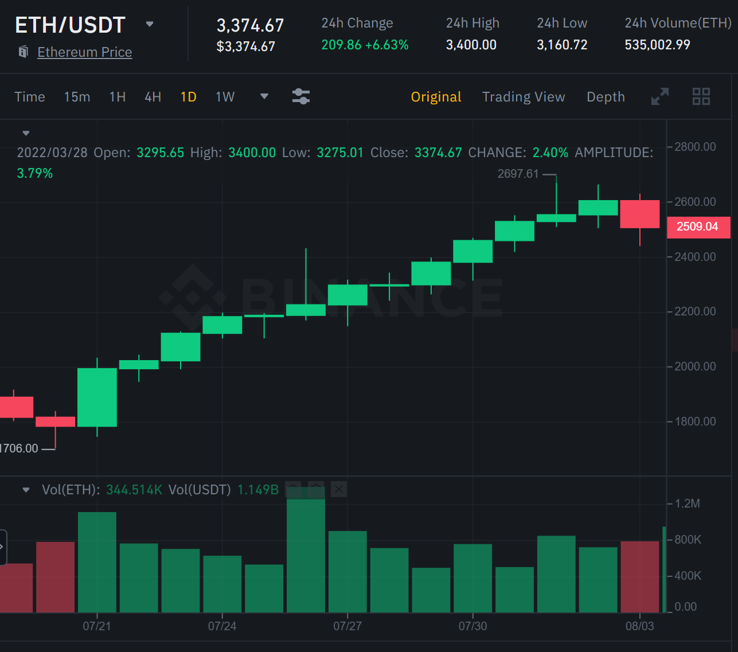The image size is (738, 652).
Task: Open volume indicator settings gear
Action: tap(316, 490)
